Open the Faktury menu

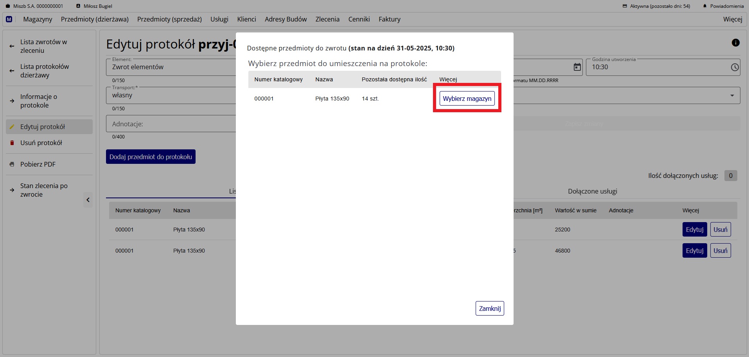click(x=389, y=19)
